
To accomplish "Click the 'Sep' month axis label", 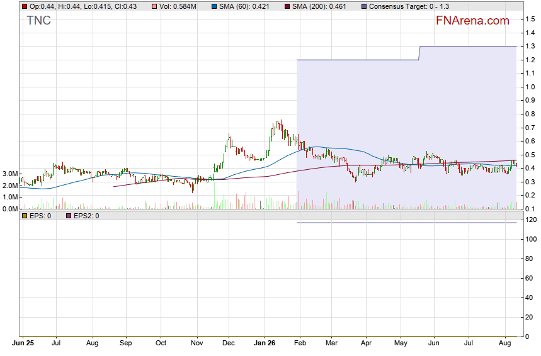I will click(x=125, y=343).
